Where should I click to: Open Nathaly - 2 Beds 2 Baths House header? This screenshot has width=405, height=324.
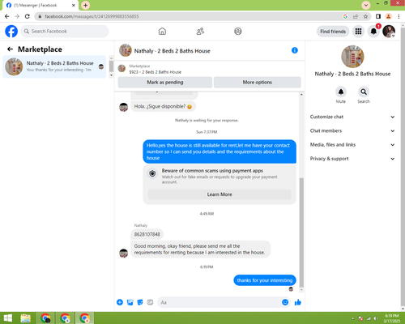[x=172, y=51]
